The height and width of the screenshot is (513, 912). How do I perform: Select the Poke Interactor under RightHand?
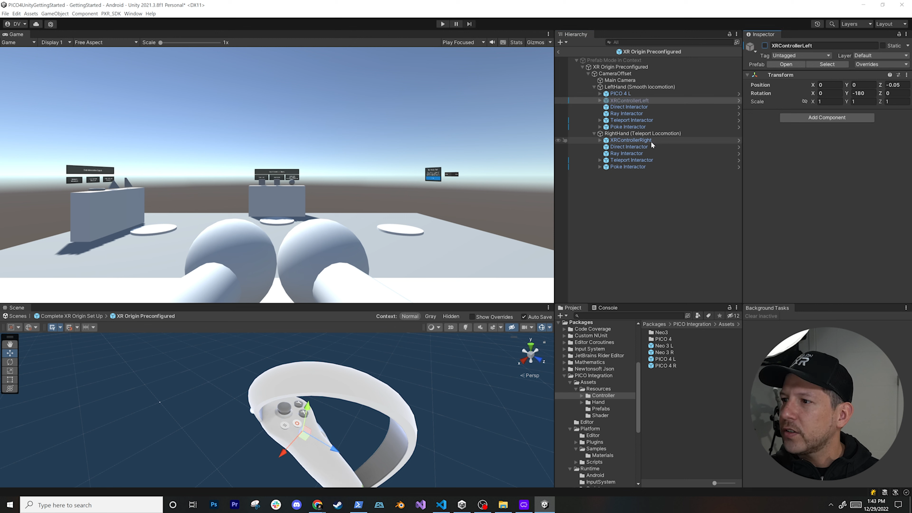[627, 167]
